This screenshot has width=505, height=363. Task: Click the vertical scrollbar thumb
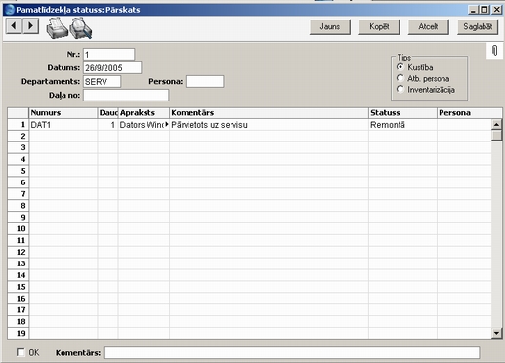tap(496, 135)
